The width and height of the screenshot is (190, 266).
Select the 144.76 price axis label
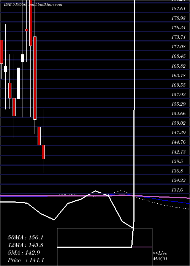[179, 142]
